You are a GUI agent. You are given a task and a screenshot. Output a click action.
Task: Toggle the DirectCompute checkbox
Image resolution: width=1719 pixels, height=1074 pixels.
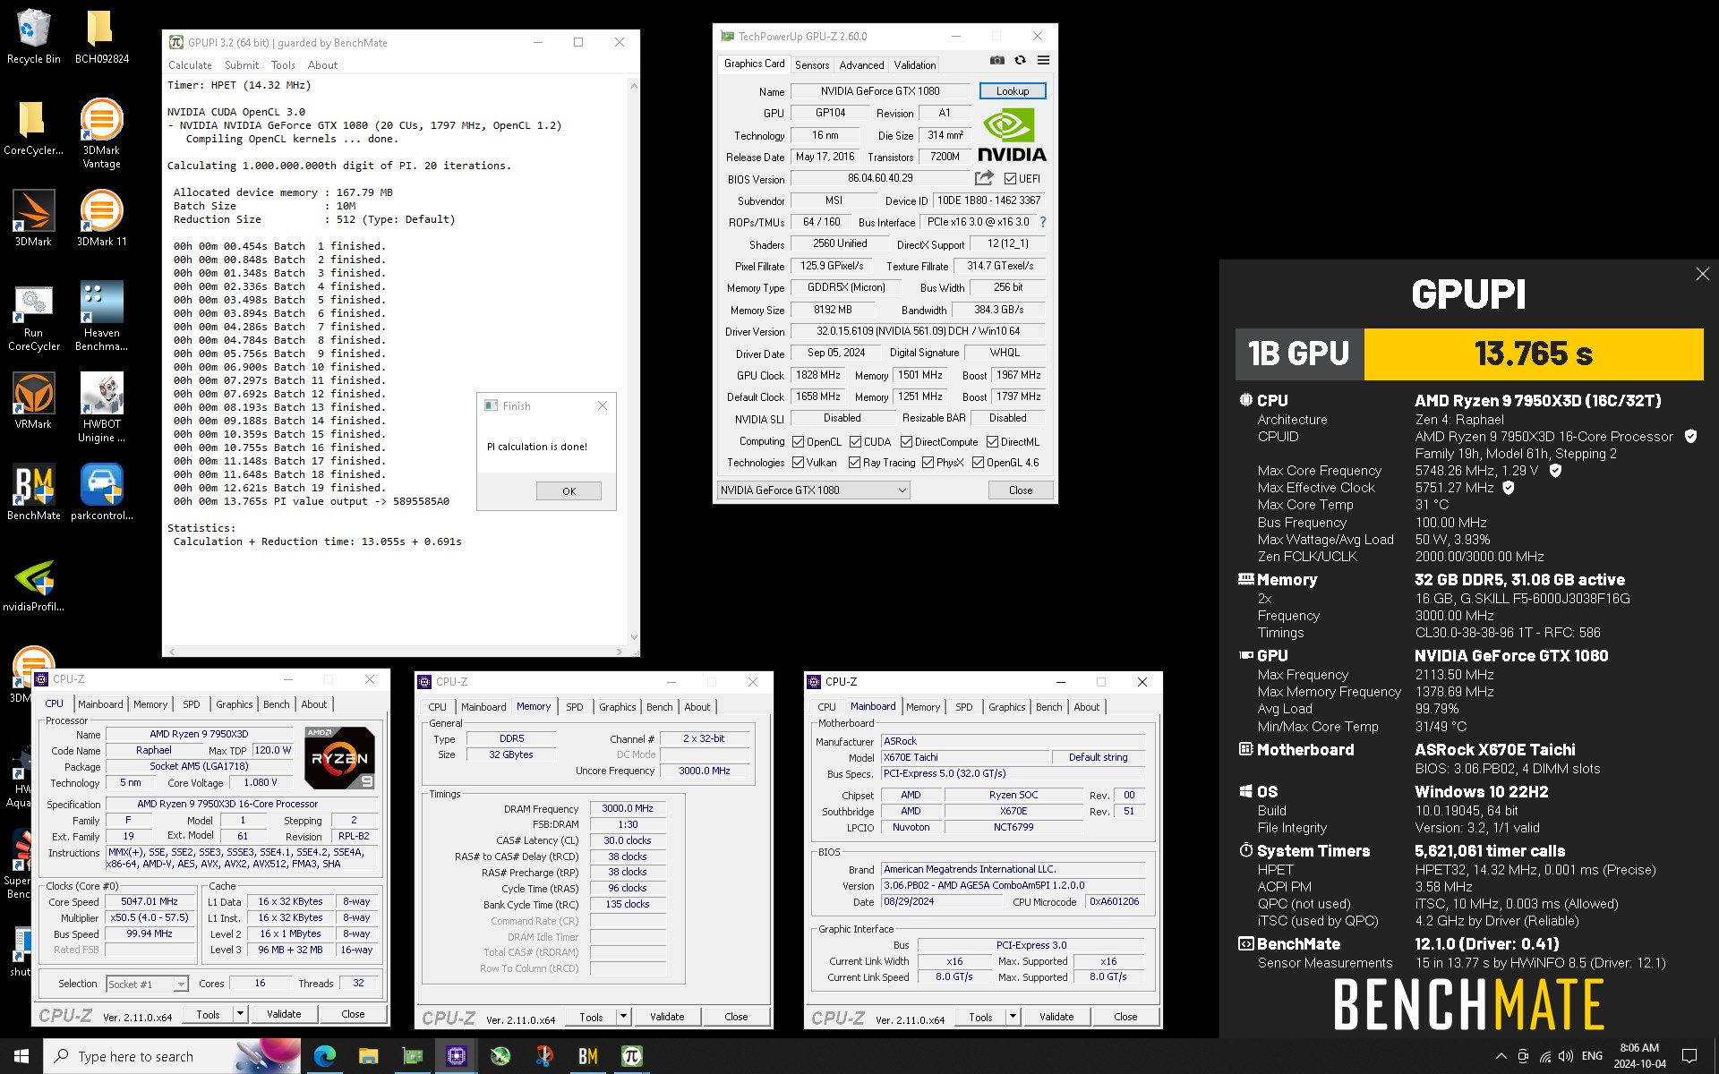906,442
